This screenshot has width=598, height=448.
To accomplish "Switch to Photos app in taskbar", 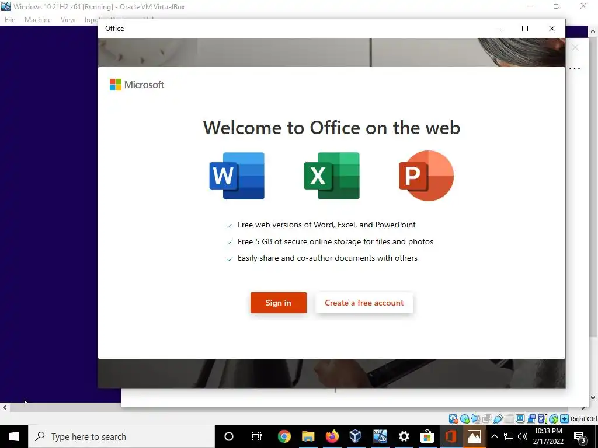I will tap(474, 436).
